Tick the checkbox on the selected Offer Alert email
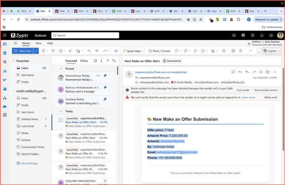This screenshot has width=285, height=185. [x=61, y=120]
